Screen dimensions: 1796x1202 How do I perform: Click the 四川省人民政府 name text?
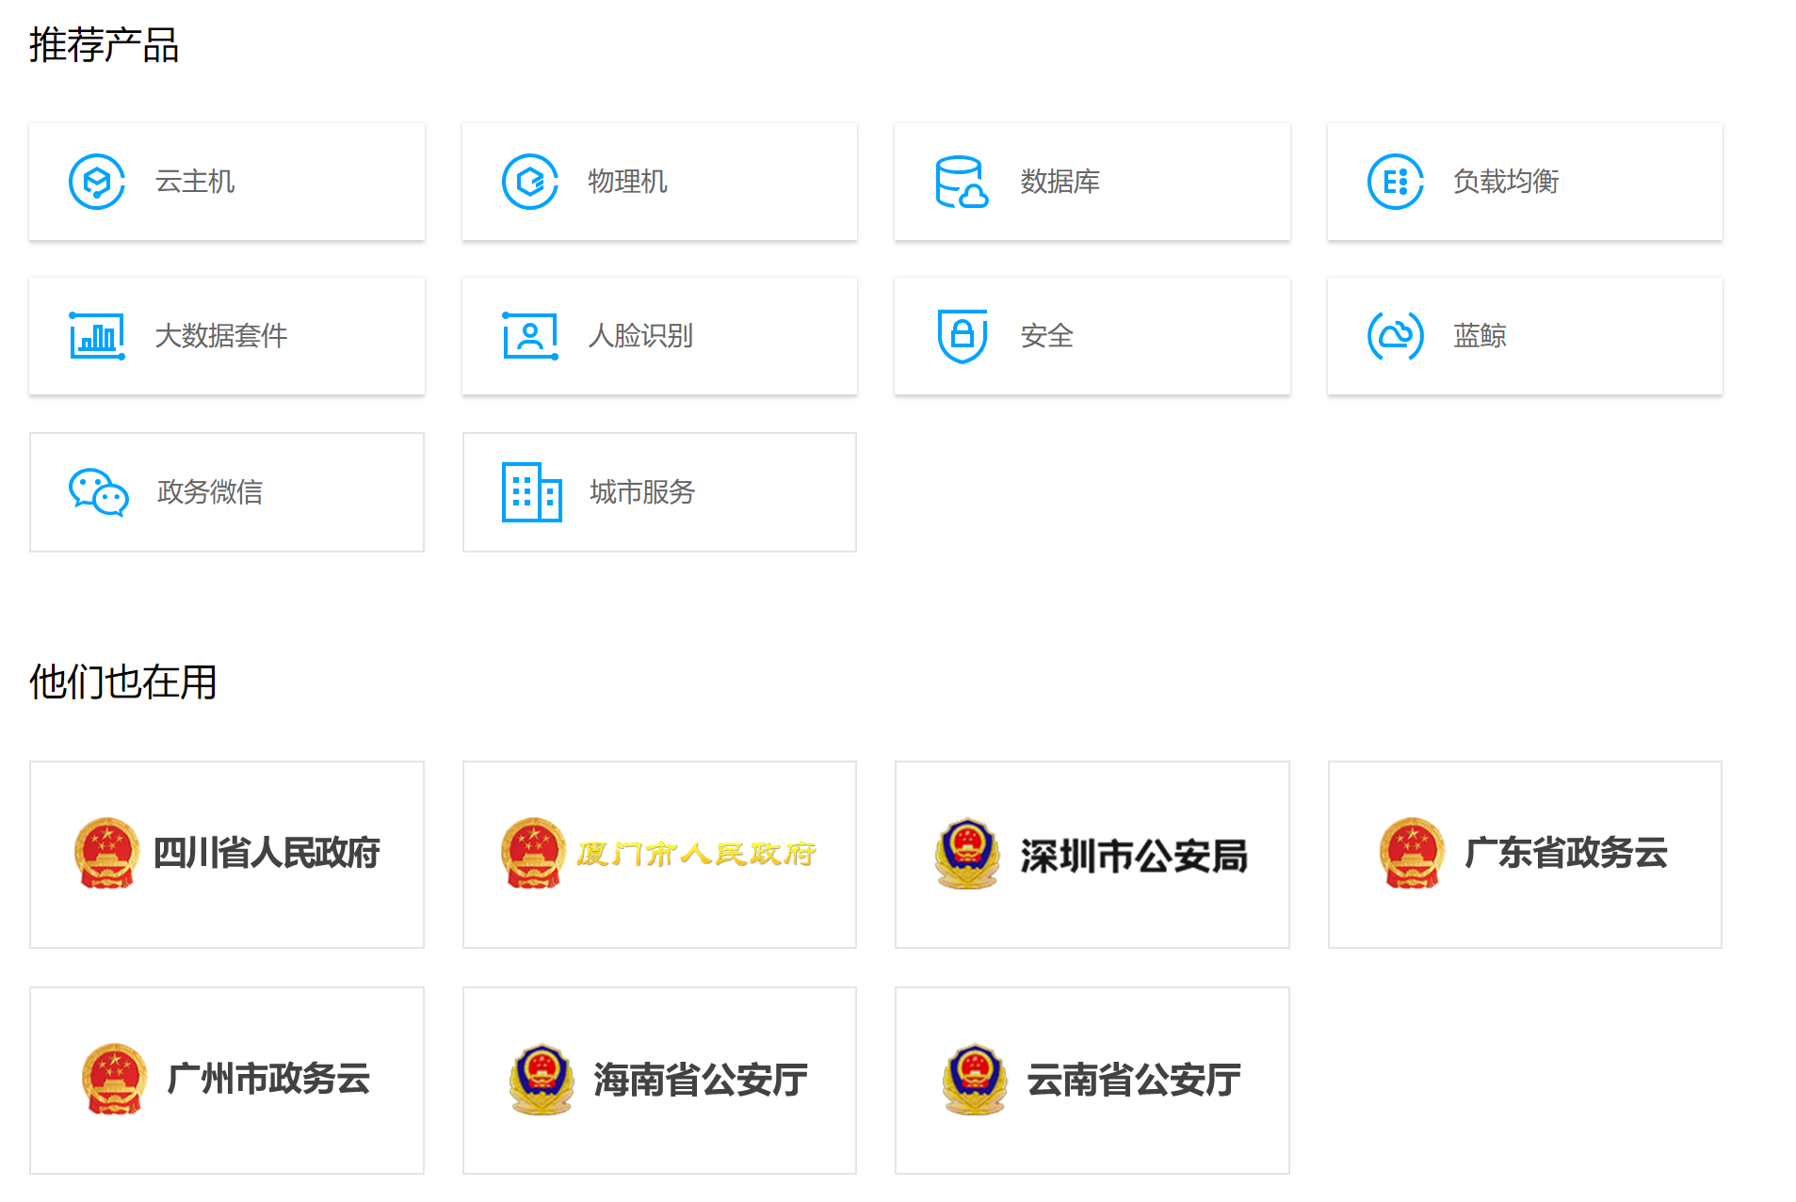(x=267, y=853)
